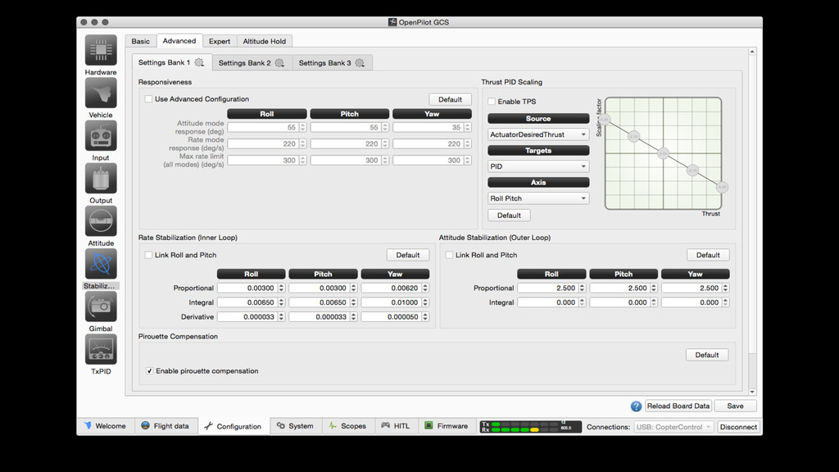Disable pirouette compensation checkbox
Screen dimensions: 839x472
click(x=149, y=371)
